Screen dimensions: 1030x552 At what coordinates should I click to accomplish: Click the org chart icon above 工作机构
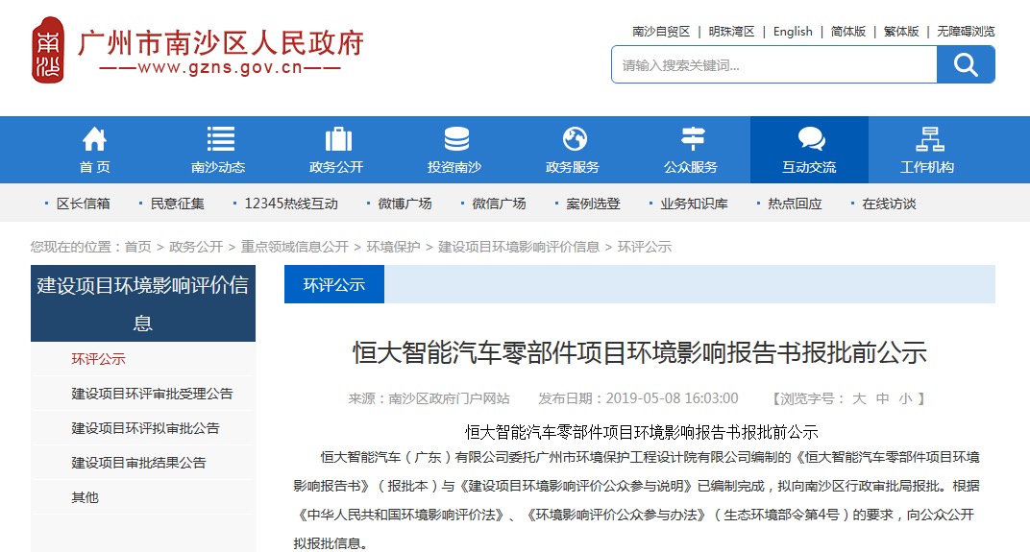tap(930, 138)
